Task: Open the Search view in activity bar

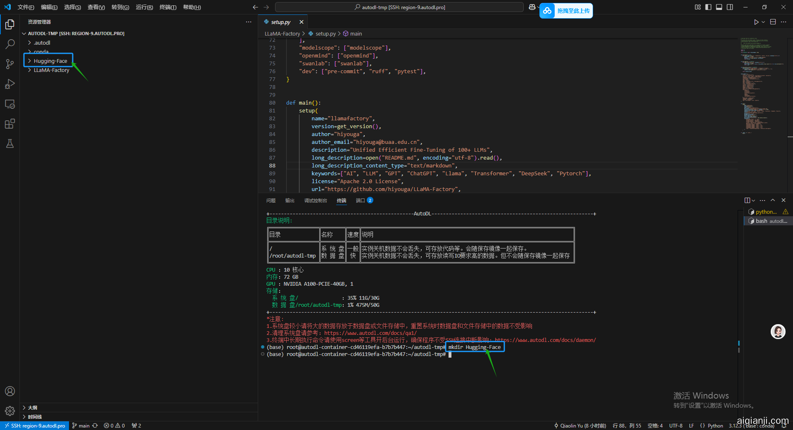Action: 10,44
